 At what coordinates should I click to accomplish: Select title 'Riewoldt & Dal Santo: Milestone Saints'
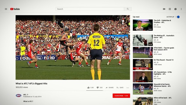point(162,85)
